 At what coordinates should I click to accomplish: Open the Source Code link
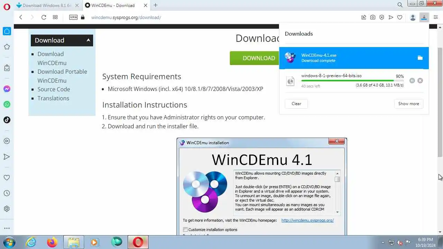(54, 89)
